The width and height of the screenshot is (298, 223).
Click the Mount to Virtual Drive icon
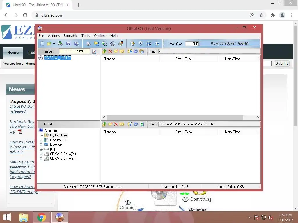(113, 44)
